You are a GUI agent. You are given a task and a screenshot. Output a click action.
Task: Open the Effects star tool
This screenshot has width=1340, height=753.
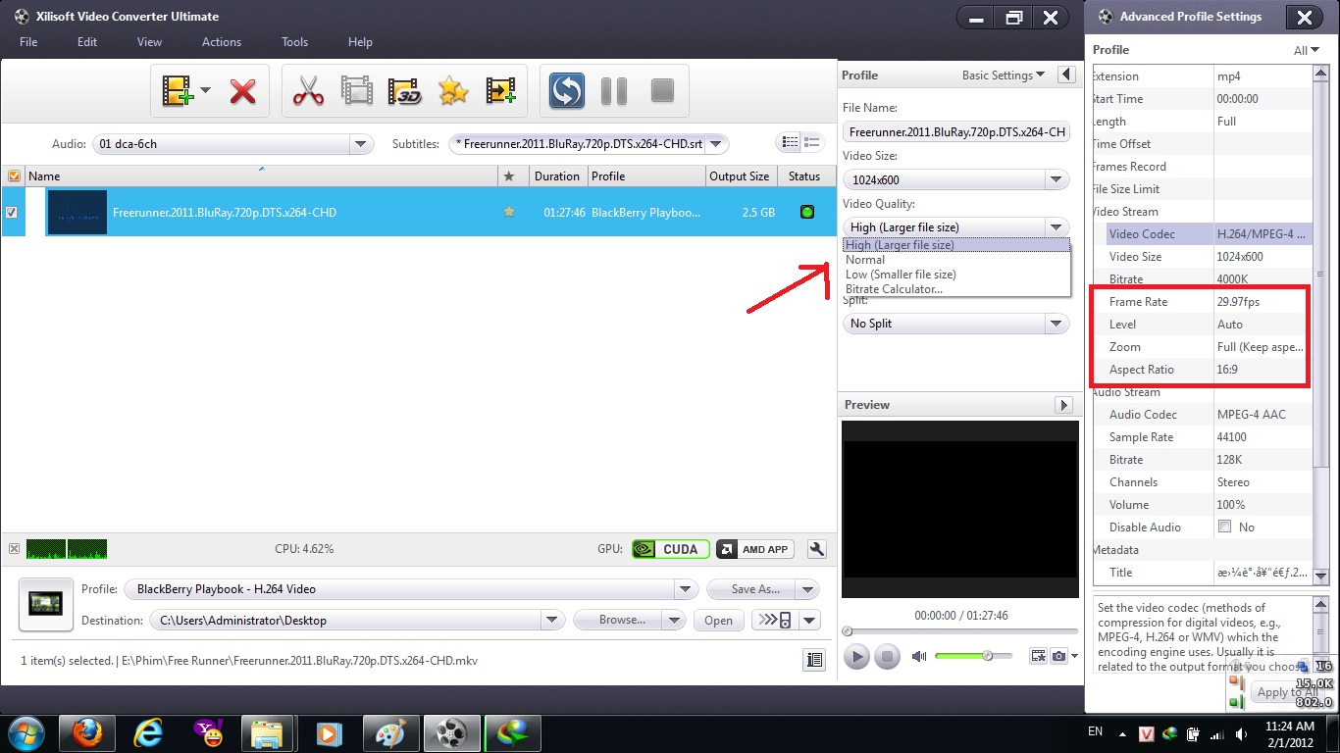click(x=453, y=91)
